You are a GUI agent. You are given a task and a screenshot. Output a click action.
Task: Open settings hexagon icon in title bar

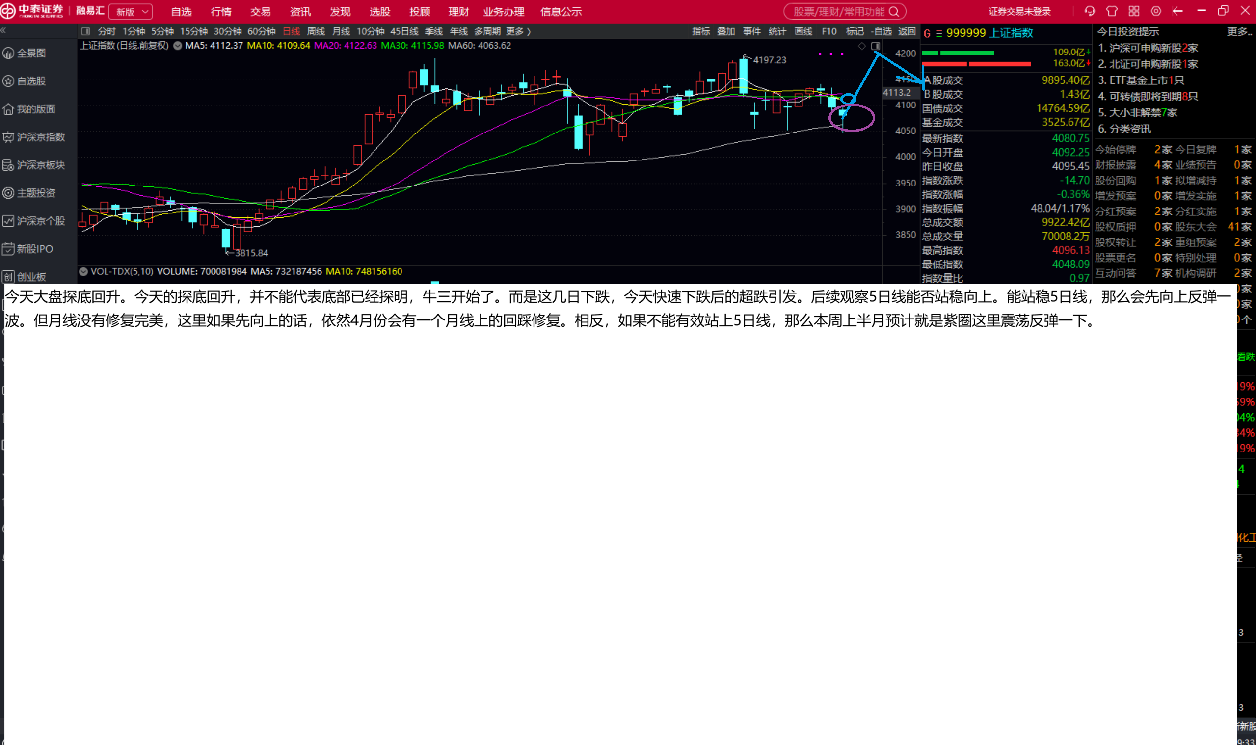(1156, 11)
